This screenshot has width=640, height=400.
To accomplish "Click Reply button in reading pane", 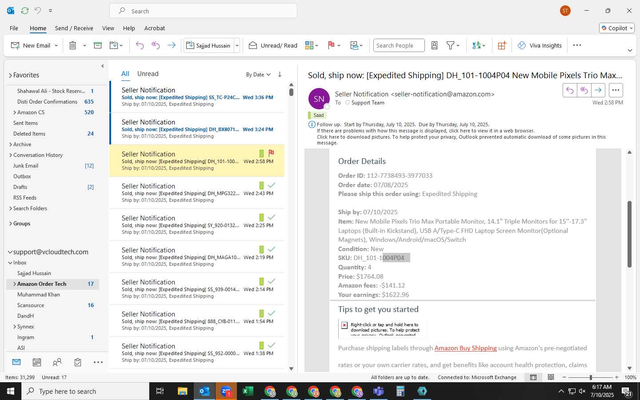I will point(570,90).
